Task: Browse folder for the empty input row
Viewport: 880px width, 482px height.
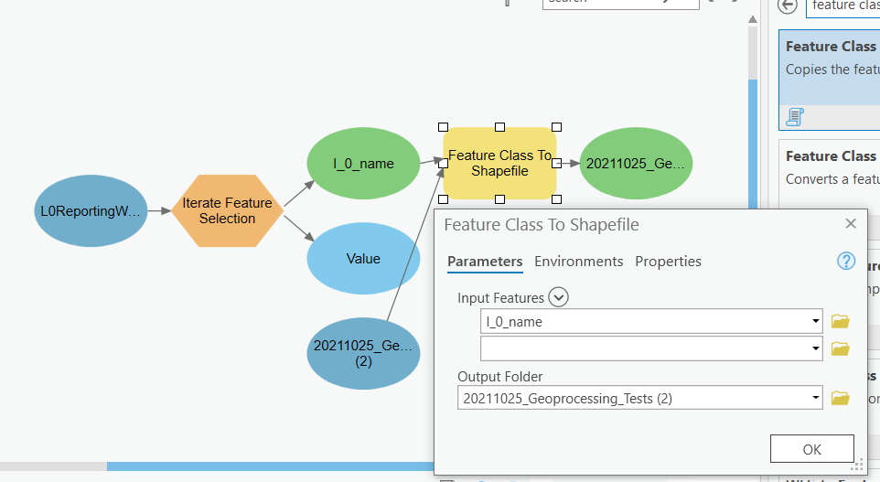Action: [840, 348]
